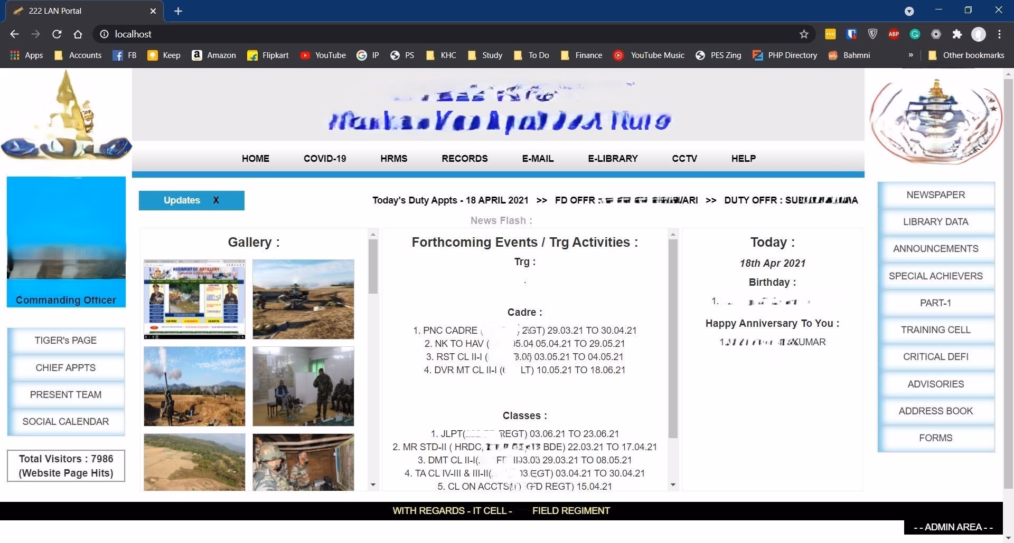Click the AdBlock Plus extension icon
This screenshot has width=1014, height=543.
[894, 34]
